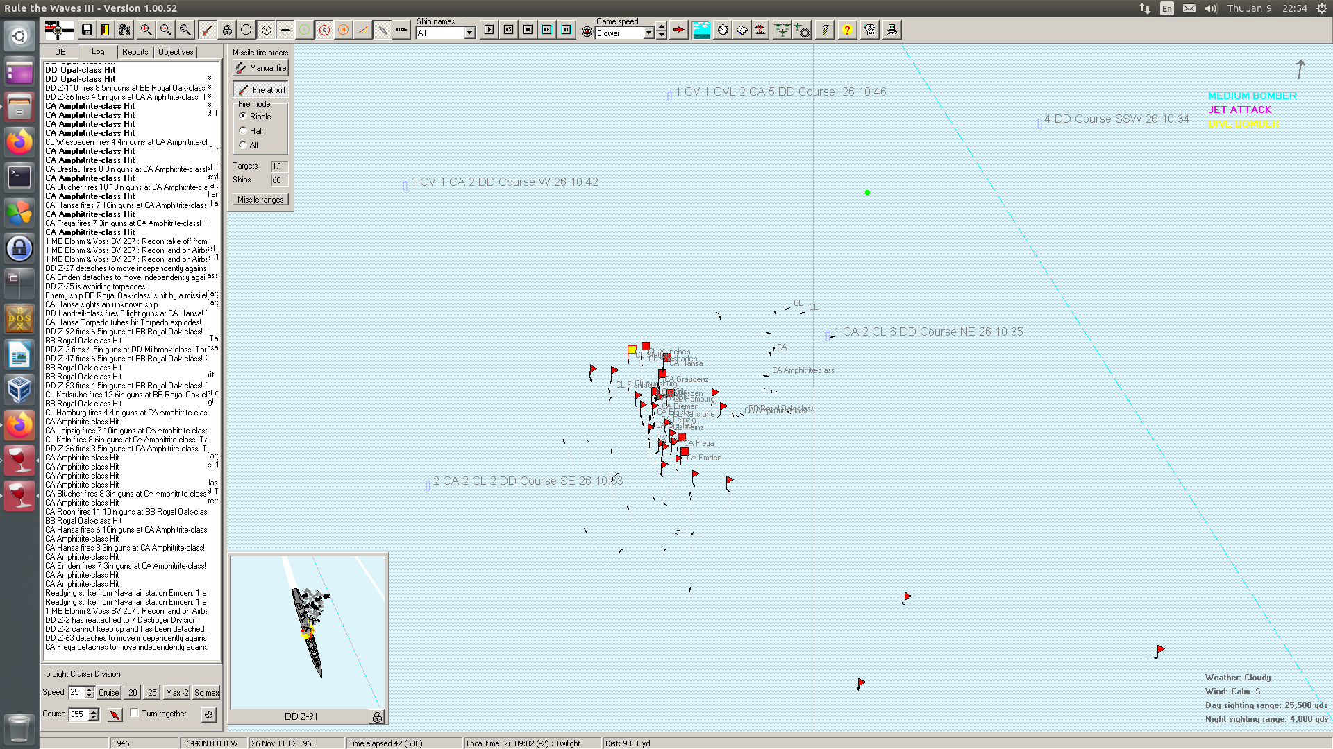Click the system volume icon

pyautogui.click(x=1212, y=8)
